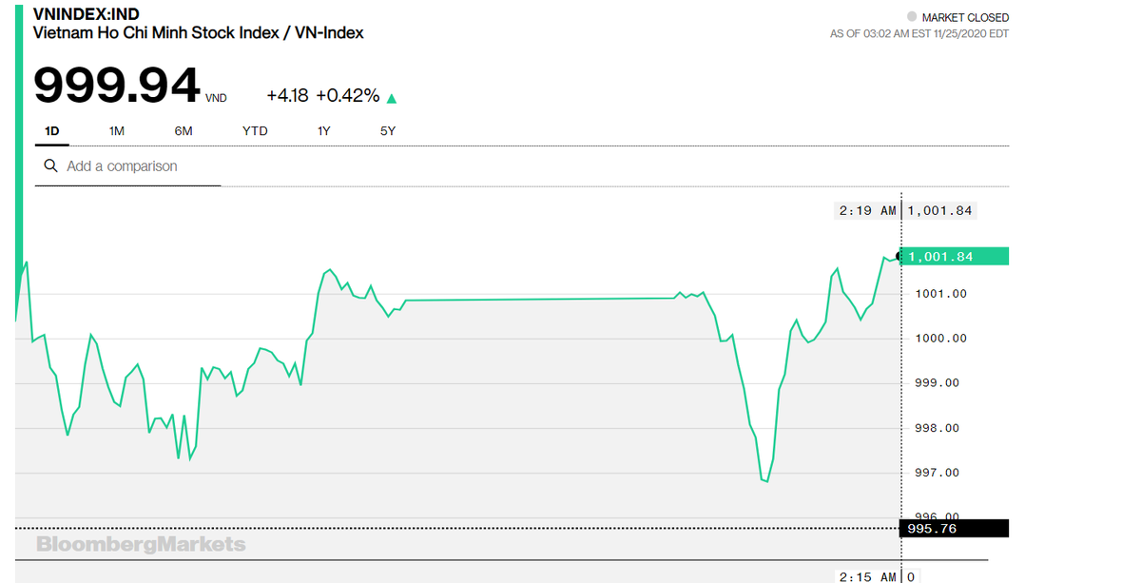
Task: Click the green up-triangle change indicator
Action: tap(392, 98)
